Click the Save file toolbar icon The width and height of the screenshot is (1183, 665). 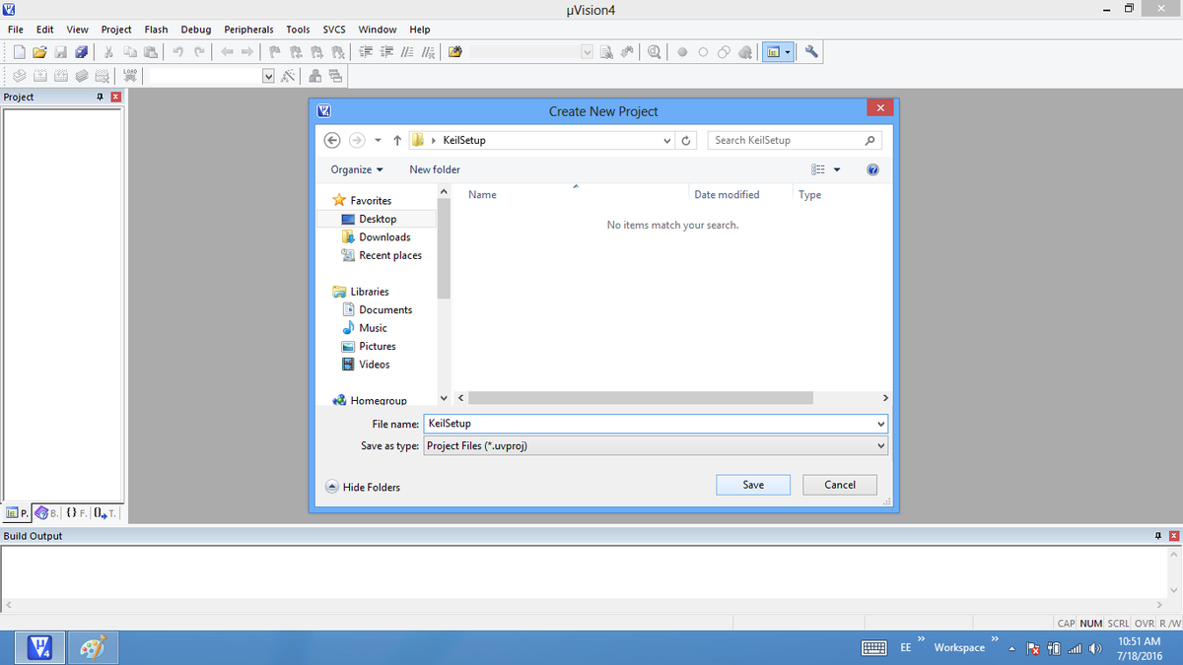point(60,52)
